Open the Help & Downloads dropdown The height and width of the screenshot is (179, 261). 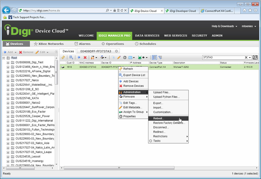click(x=224, y=26)
